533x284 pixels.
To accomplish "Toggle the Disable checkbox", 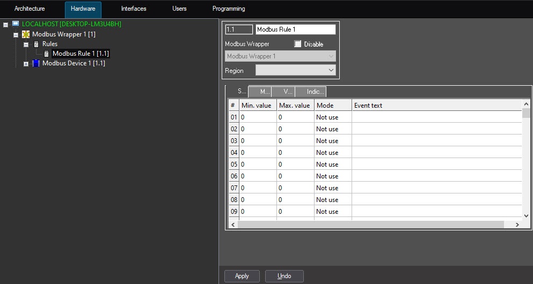I will click(x=298, y=44).
